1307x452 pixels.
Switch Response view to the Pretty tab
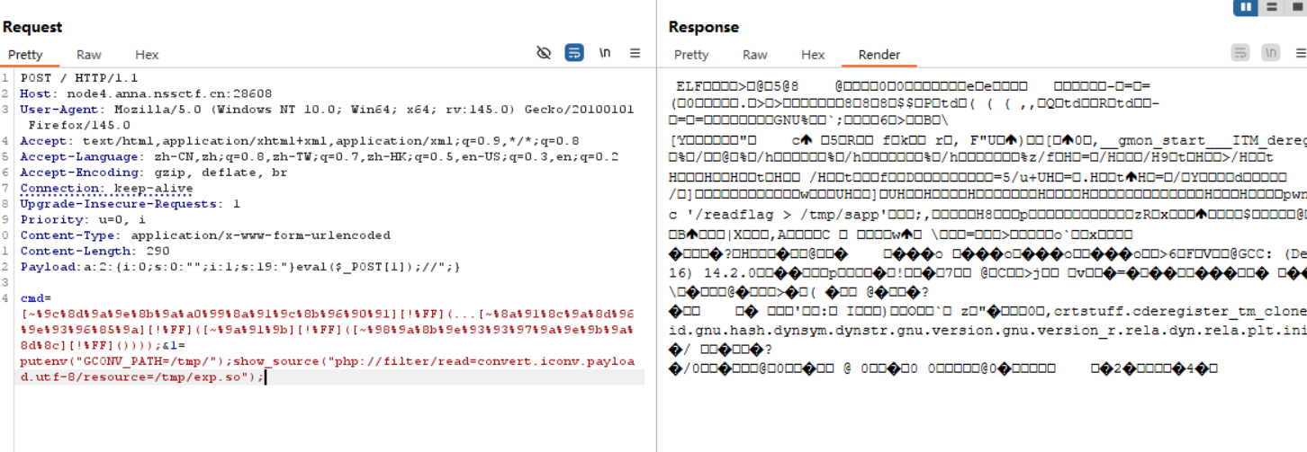pyautogui.click(x=691, y=55)
